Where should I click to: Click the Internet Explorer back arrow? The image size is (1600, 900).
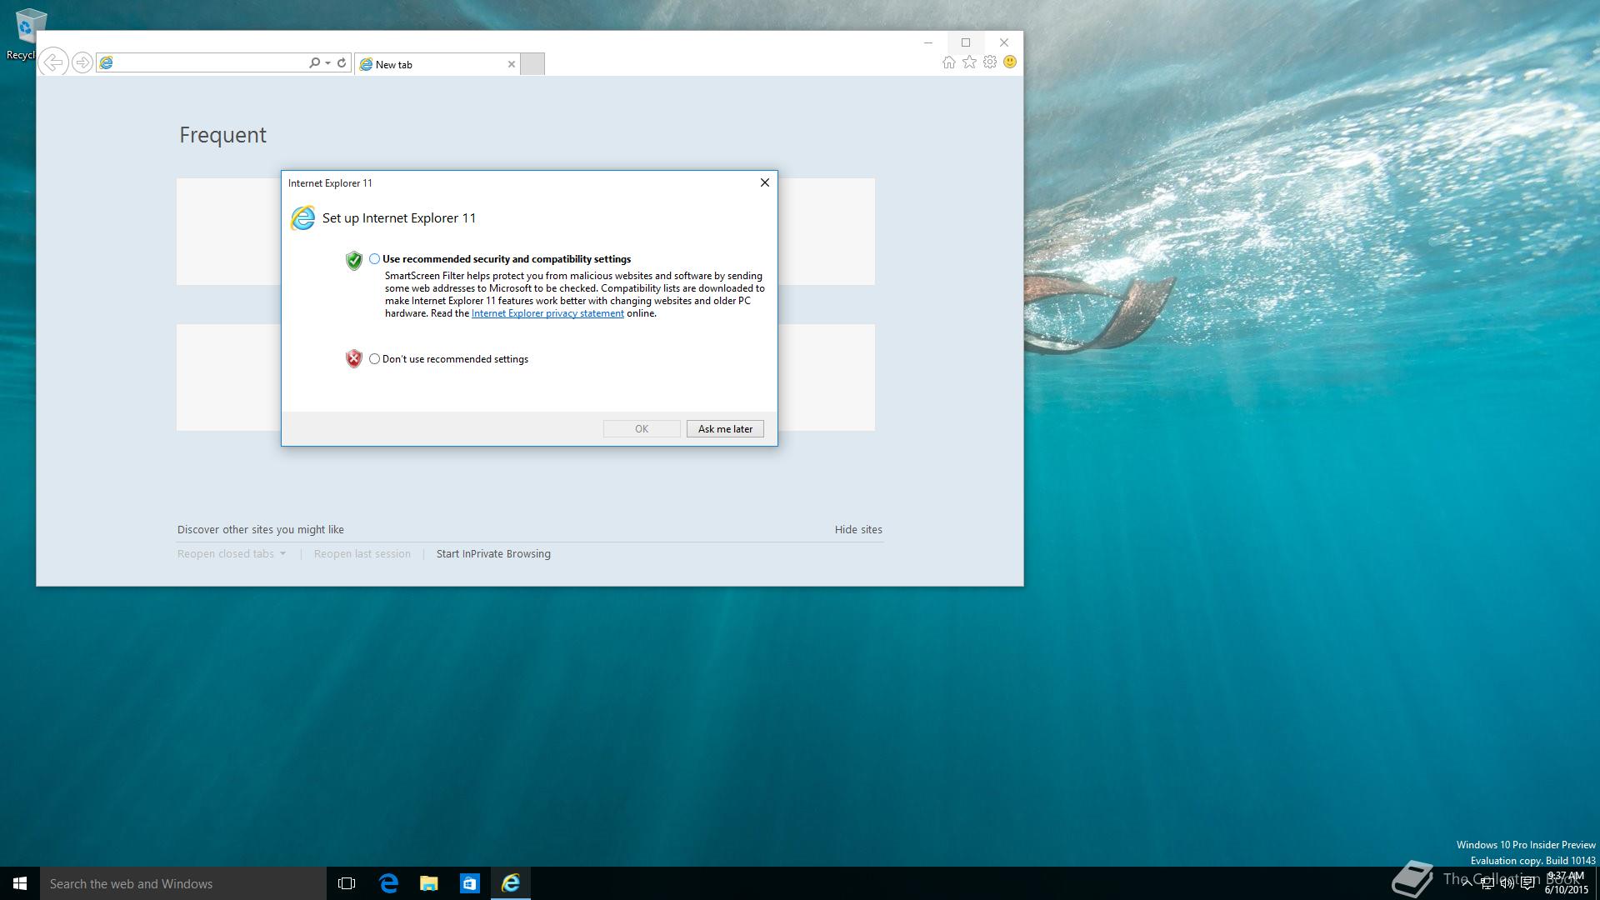pos(53,62)
